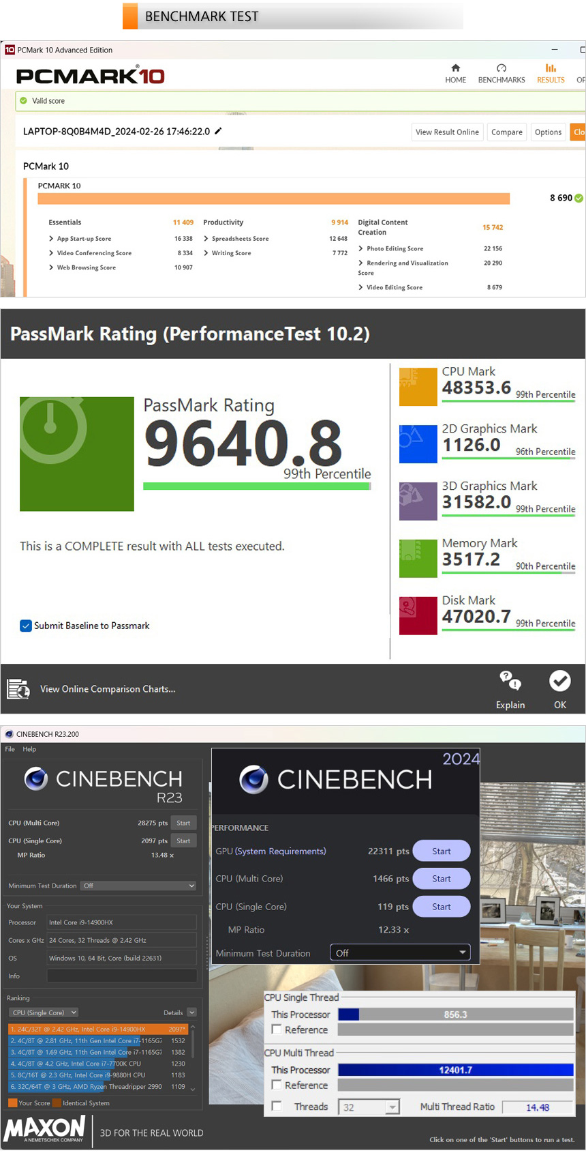Click the CPU Multi Thread processor bar
The height and width of the screenshot is (1153, 586).
[x=456, y=1070]
